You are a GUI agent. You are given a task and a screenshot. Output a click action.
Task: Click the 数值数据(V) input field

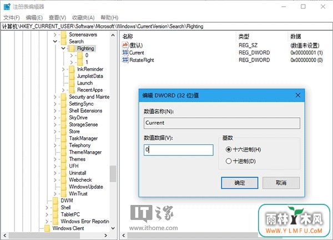(x=178, y=150)
